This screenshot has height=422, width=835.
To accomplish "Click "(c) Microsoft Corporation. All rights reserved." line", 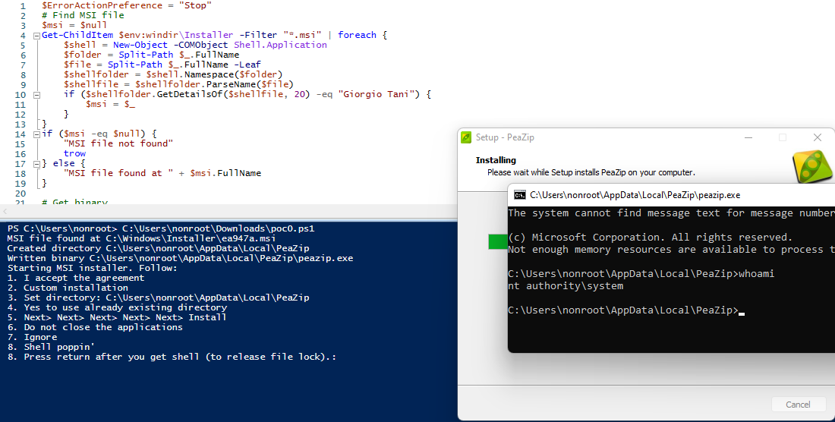I will (651, 238).
